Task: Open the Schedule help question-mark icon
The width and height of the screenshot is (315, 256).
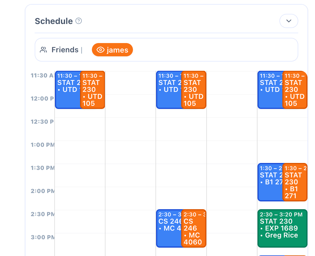Action: pyautogui.click(x=79, y=21)
